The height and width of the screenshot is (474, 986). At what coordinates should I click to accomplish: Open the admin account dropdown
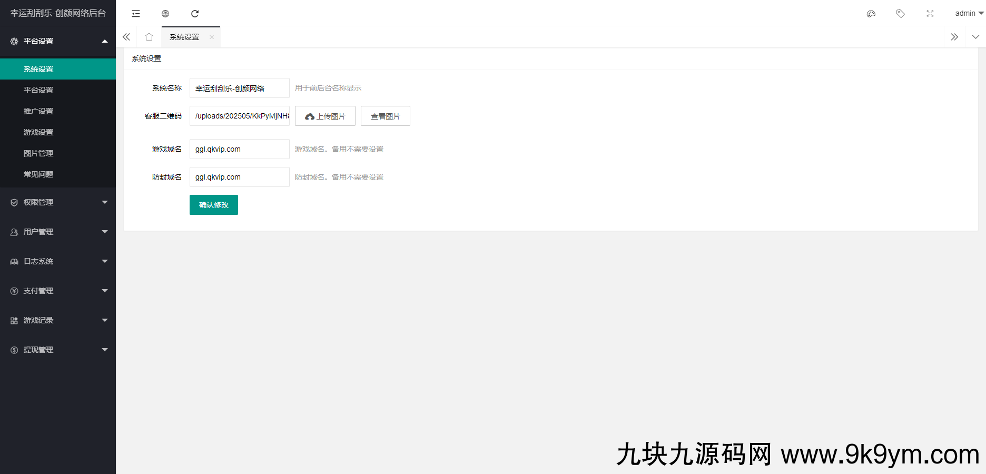click(x=967, y=13)
